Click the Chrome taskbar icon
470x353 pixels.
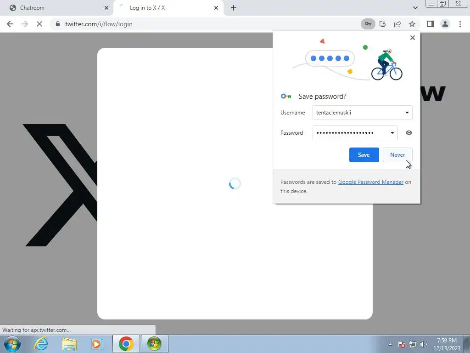126,344
